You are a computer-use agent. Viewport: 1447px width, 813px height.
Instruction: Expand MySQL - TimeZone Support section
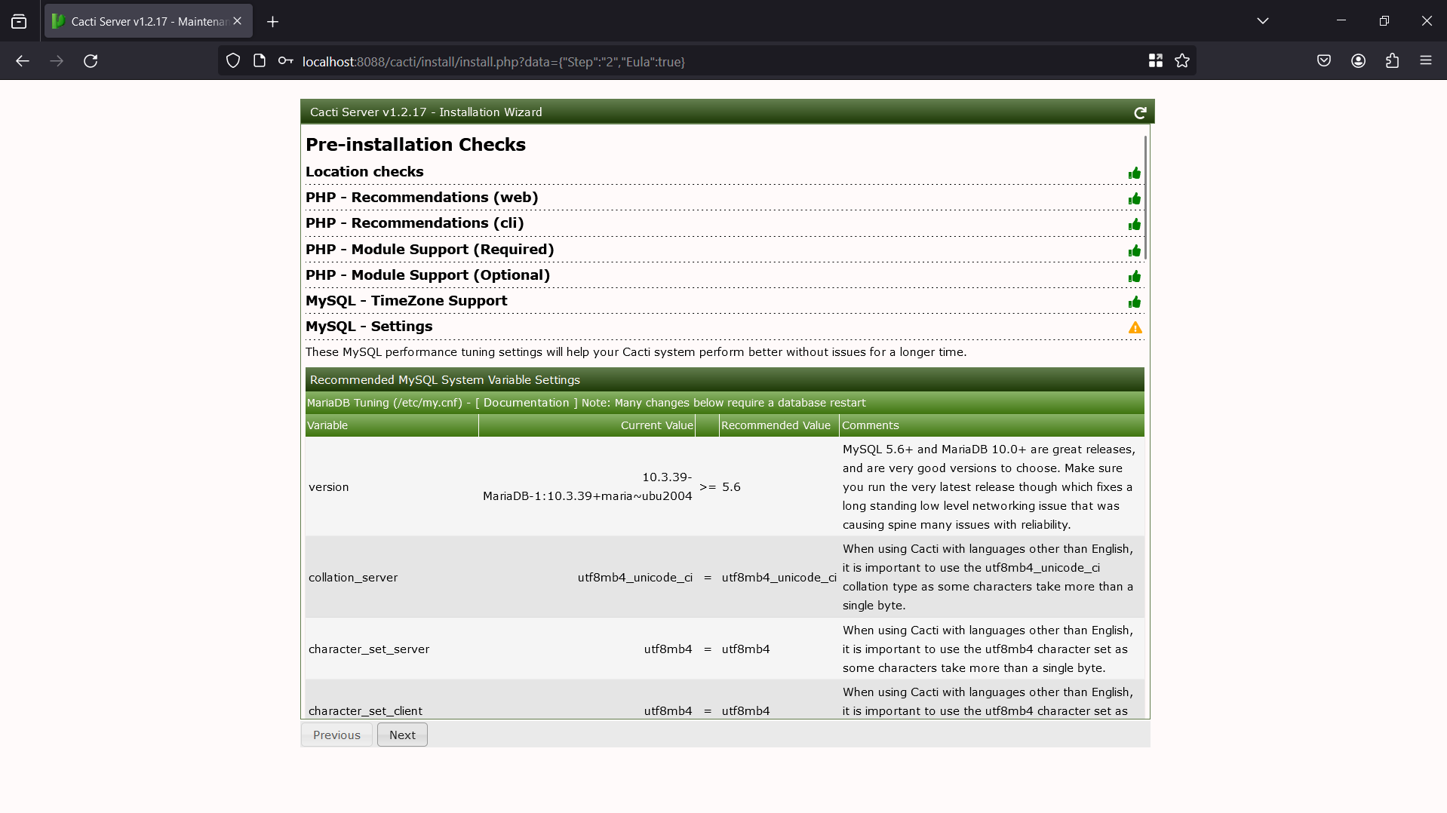406,301
